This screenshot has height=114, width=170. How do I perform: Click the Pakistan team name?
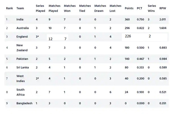coord(22,59)
